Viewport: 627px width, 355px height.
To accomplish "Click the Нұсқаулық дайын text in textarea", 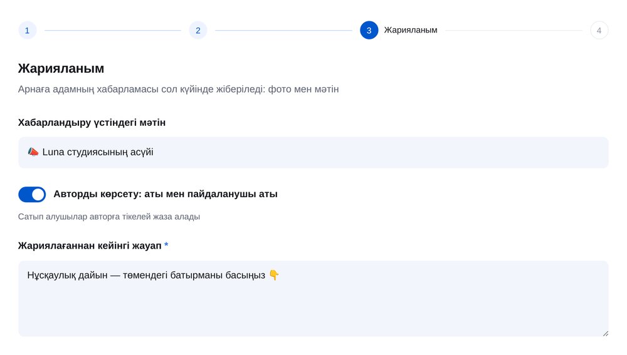I will click(67, 275).
